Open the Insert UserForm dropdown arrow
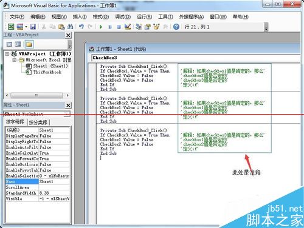Screen dimensions: 304x228 [26, 27]
